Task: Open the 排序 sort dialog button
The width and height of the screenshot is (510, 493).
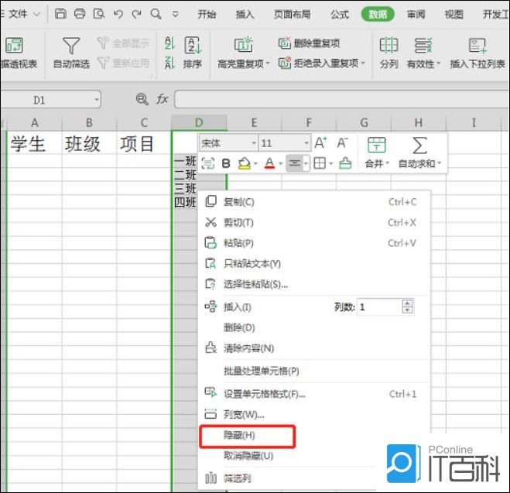Action: 193,53
